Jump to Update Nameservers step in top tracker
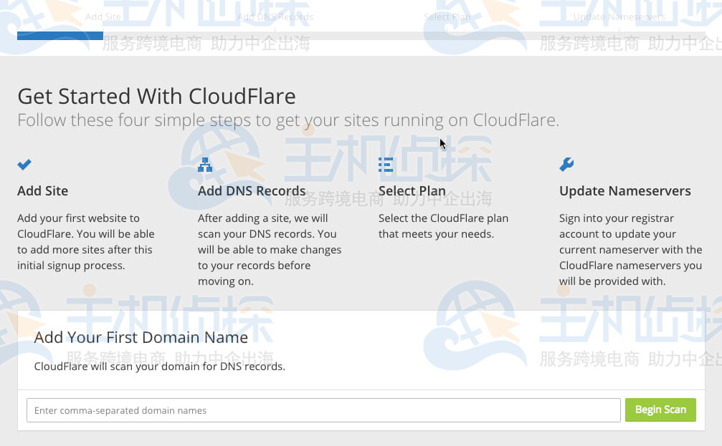 pos(619,16)
